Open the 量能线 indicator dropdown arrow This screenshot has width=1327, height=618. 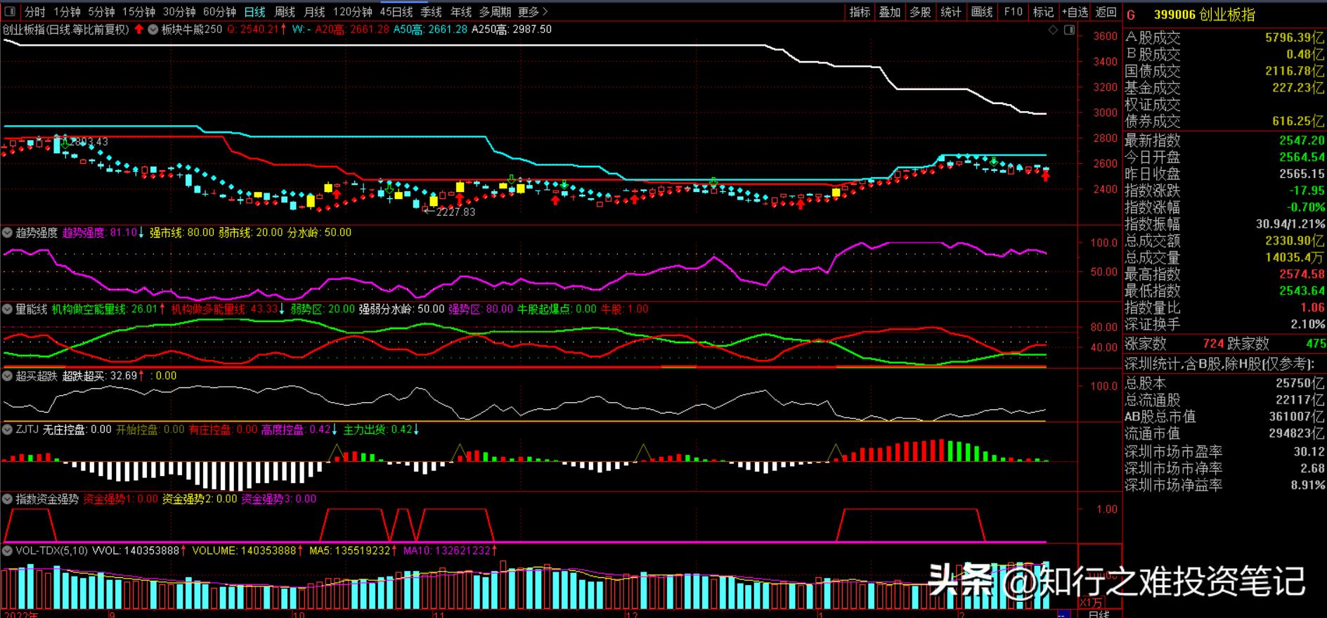click(x=7, y=309)
